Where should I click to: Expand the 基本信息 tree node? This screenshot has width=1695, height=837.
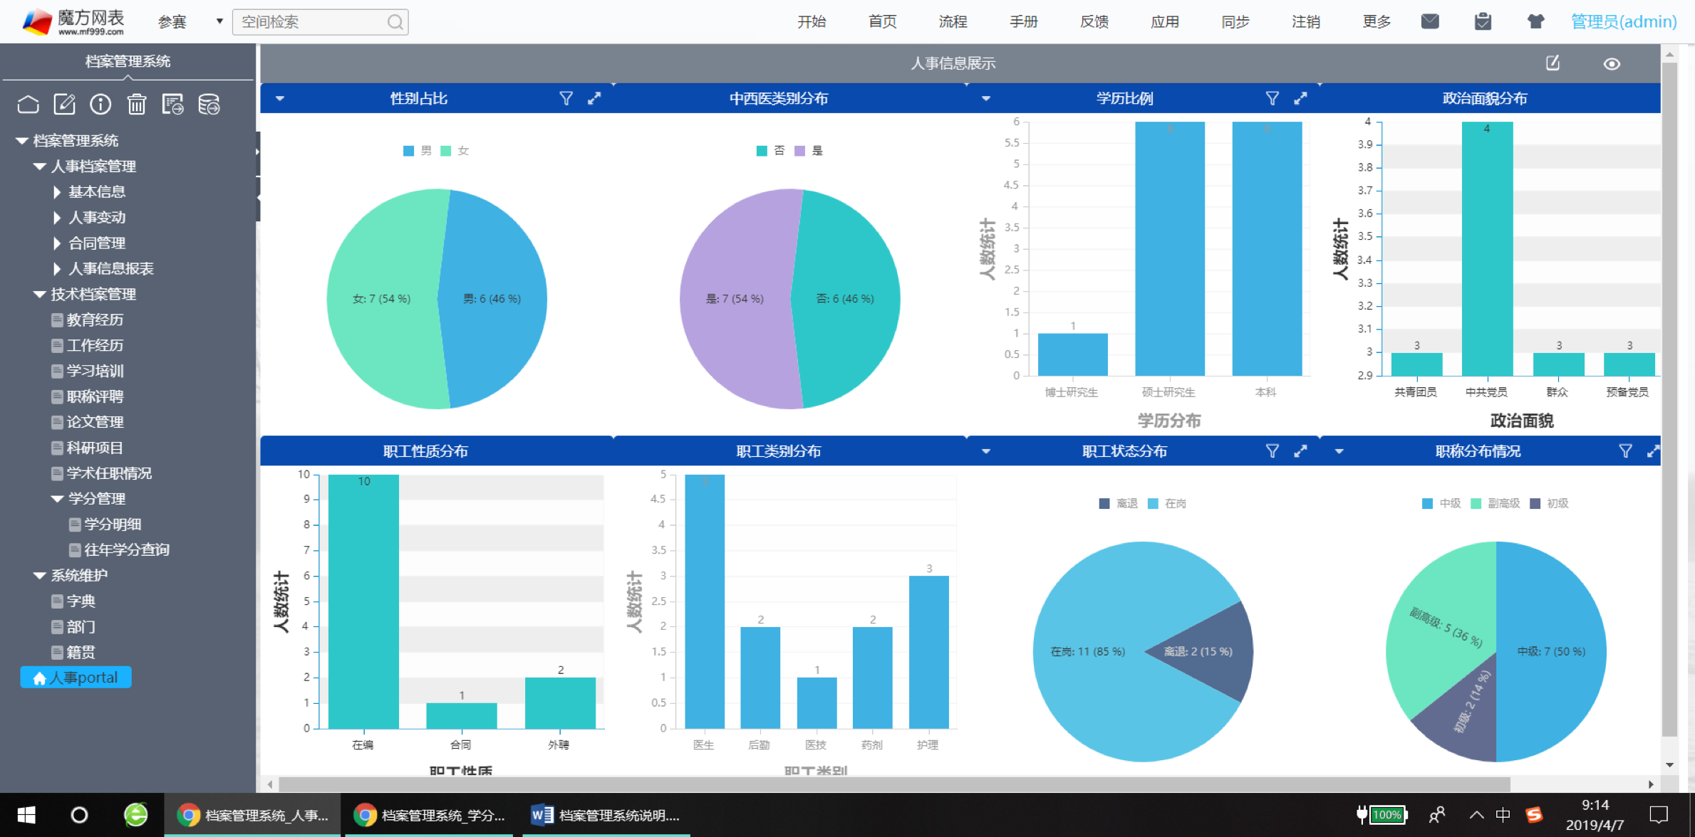tap(57, 192)
